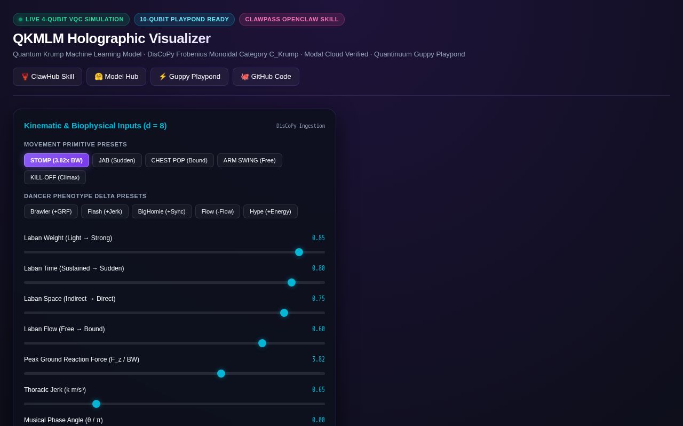Click the Laban Weight value 0.85
Image resolution: width=683 pixels, height=426 pixels.
(319, 238)
